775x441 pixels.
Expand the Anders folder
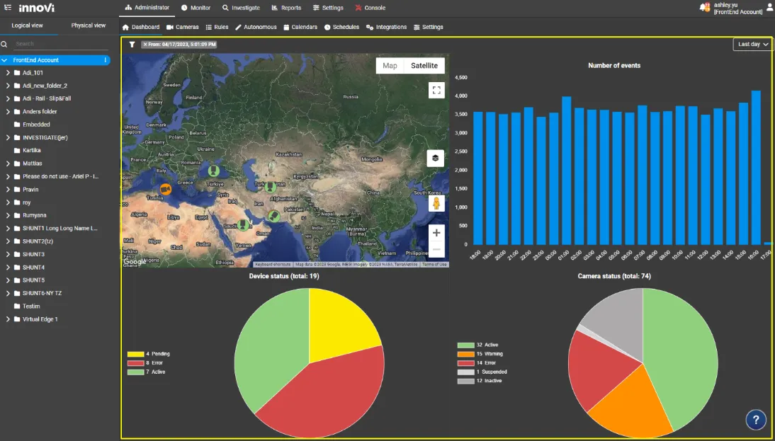[x=8, y=112]
